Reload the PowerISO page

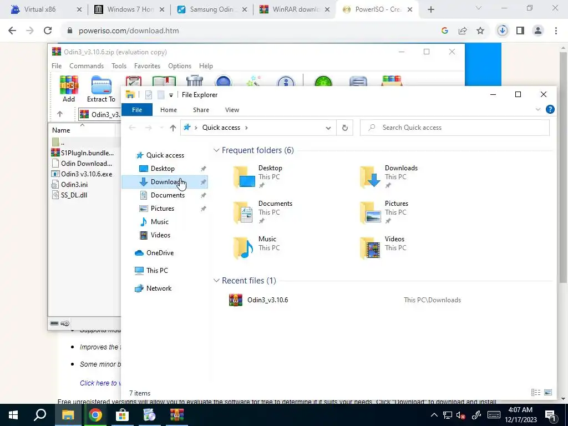pyautogui.click(x=48, y=31)
